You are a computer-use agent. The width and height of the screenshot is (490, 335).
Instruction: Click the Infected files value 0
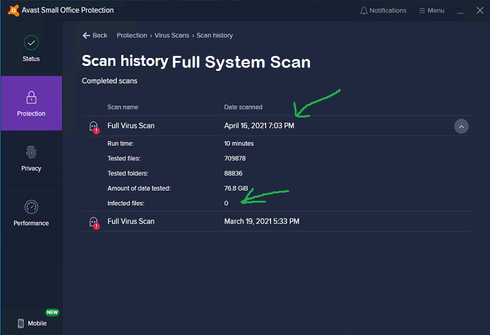(x=226, y=204)
